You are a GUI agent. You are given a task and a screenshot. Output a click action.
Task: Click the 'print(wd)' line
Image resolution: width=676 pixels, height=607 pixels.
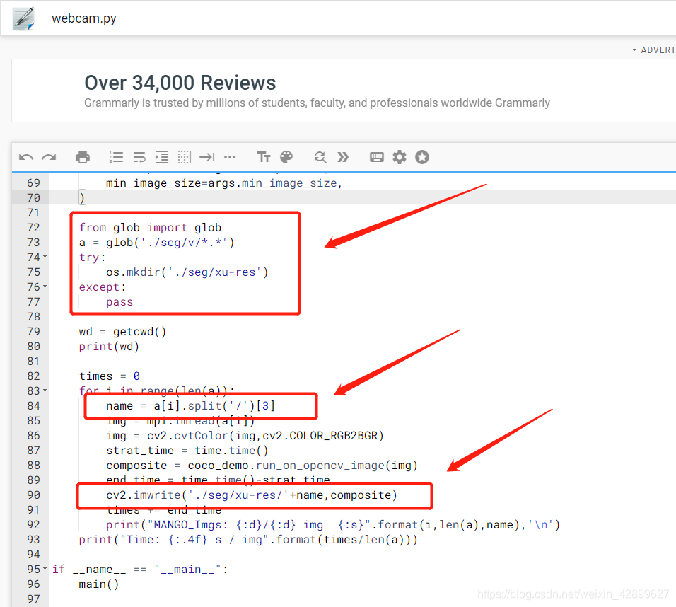[x=109, y=347]
